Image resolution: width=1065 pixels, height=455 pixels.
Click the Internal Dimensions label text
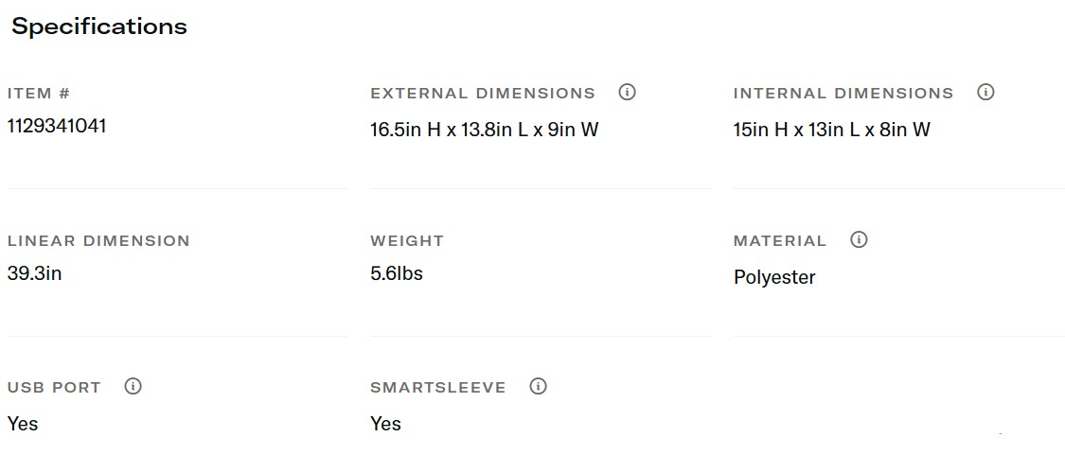coord(843,94)
